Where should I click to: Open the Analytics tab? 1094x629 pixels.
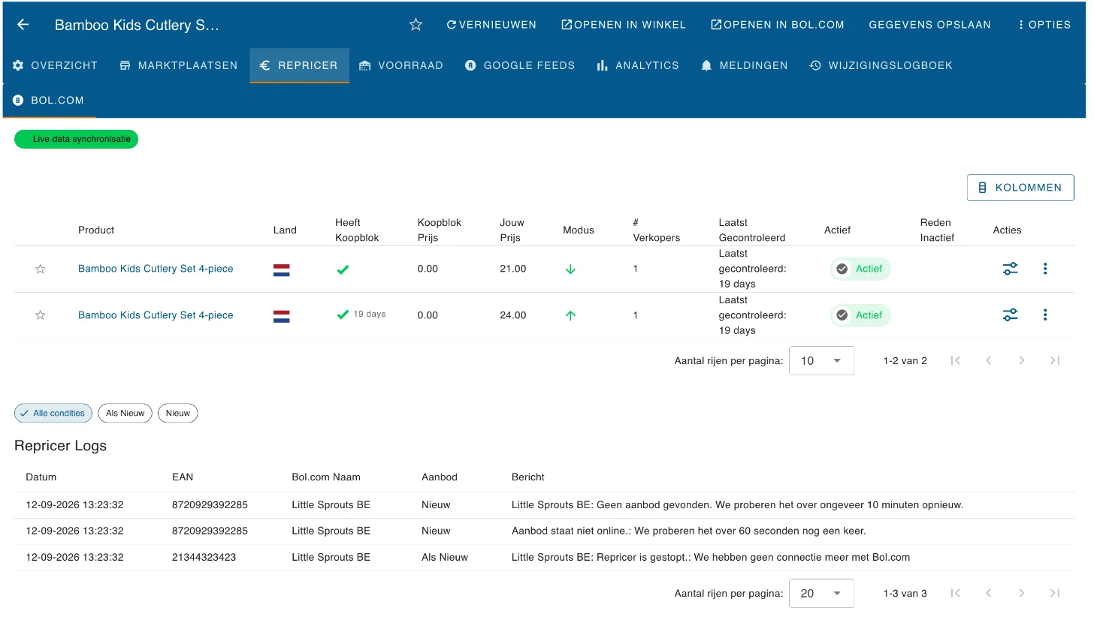point(638,65)
